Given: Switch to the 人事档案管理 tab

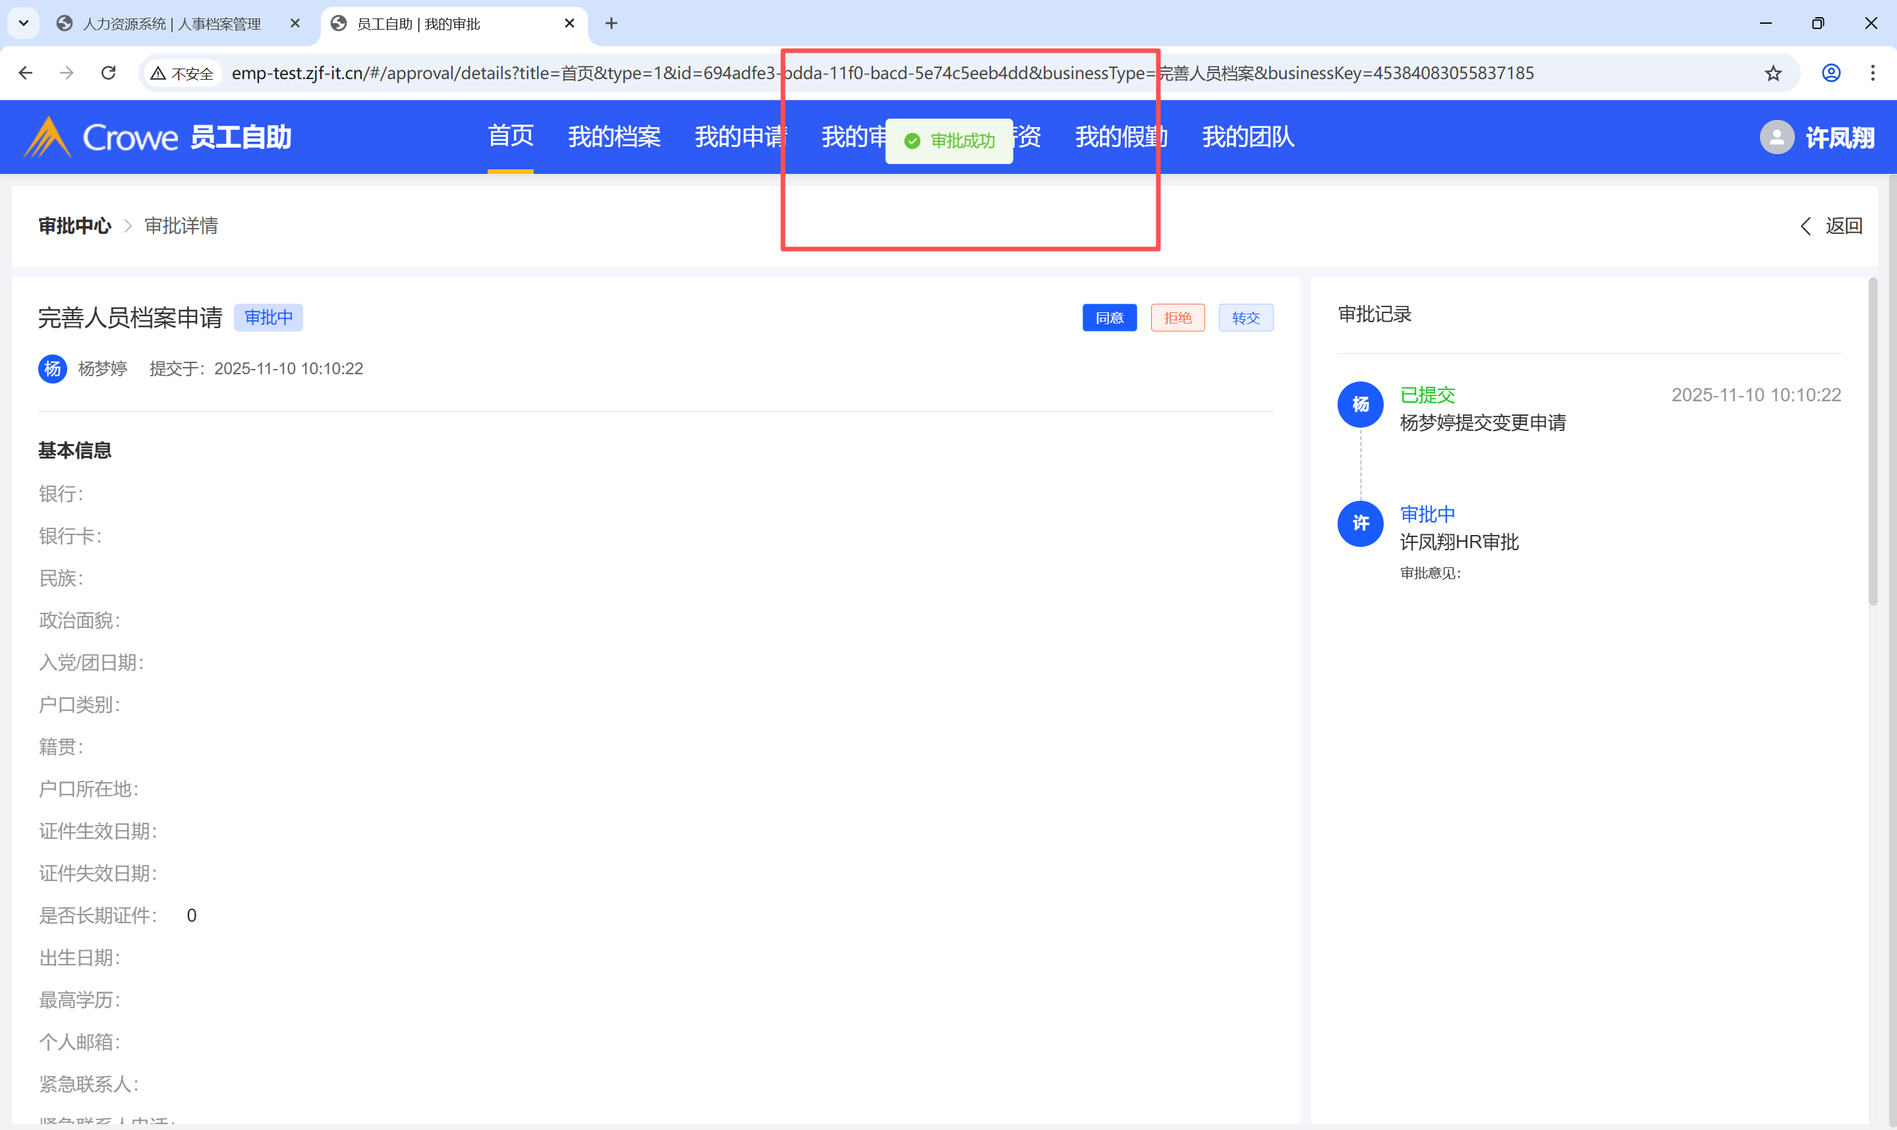Looking at the screenshot, I should click(171, 24).
